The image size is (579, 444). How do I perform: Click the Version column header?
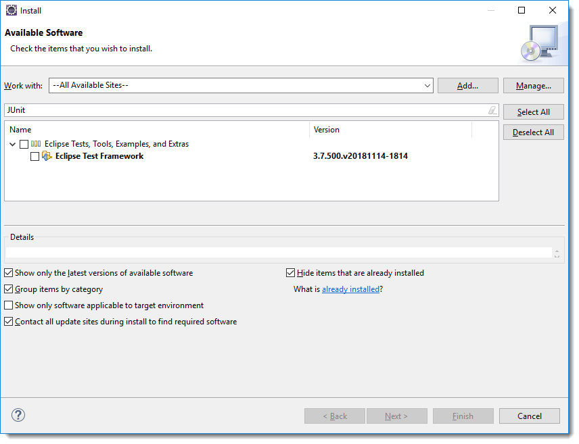click(391, 130)
